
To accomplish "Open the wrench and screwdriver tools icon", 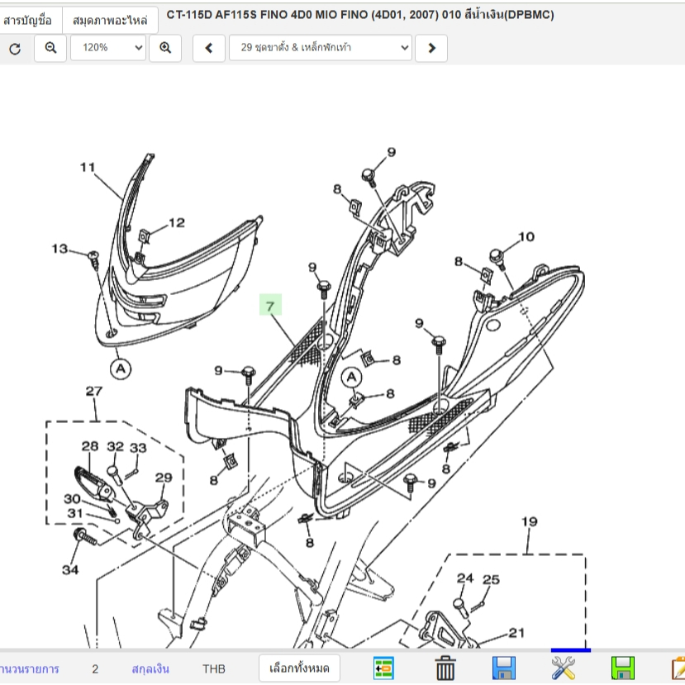I will [x=563, y=668].
